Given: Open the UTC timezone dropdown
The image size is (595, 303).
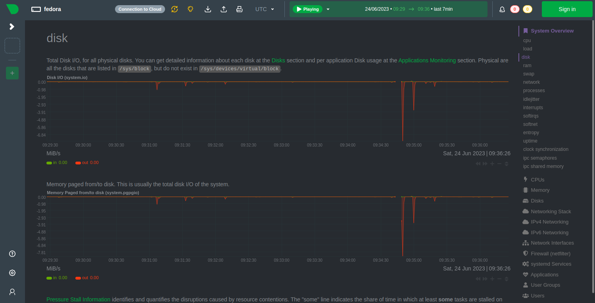Looking at the screenshot, I should tap(265, 9).
